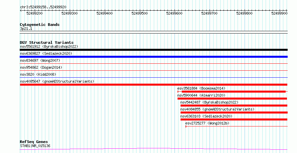Open the nsv3820 (Kidd2008) variant label
297x153 pixels.
[38, 74]
